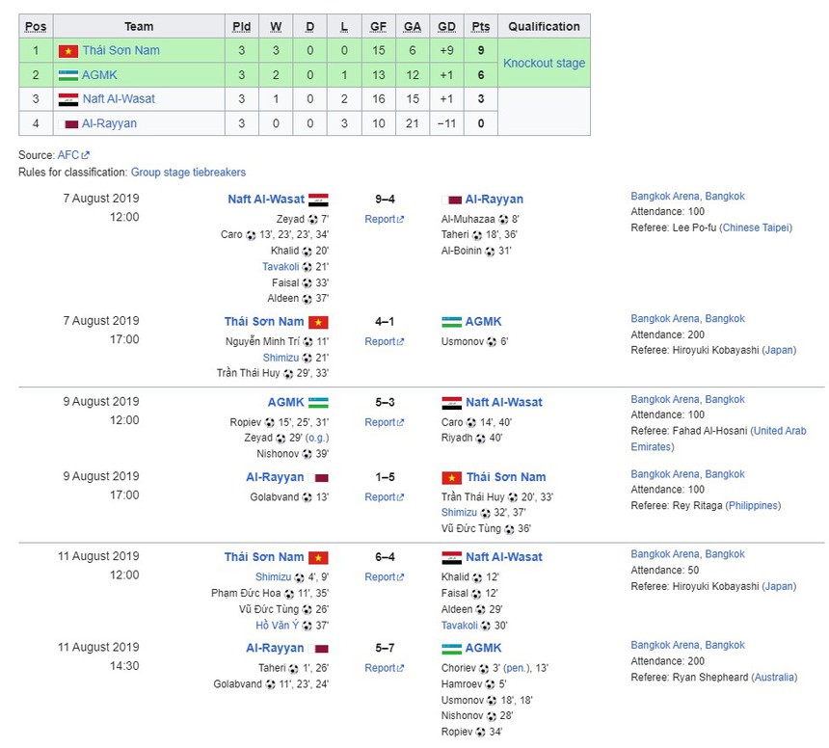829x748 pixels.
Task: Click Qatar flag beside Al-Rayyan in standings table
Action: [x=70, y=123]
